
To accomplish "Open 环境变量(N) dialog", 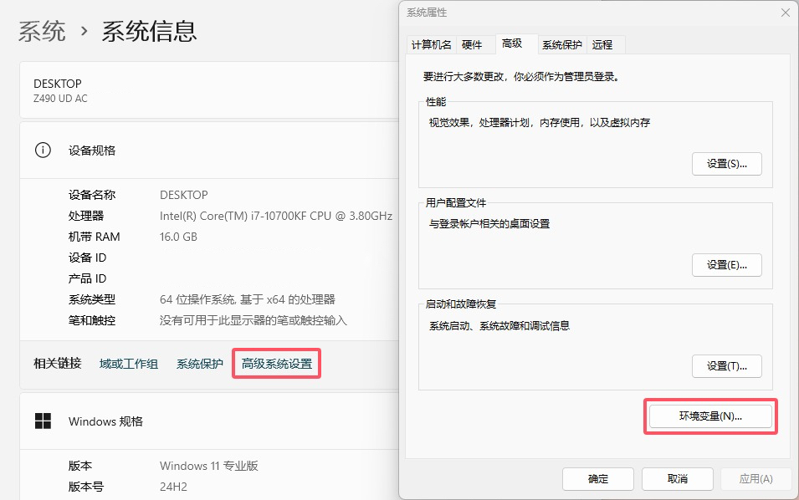I will click(x=710, y=416).
